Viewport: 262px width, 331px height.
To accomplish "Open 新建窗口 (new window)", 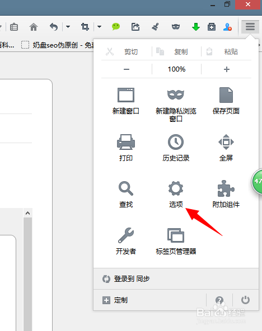I will click(x=126, y=101).
